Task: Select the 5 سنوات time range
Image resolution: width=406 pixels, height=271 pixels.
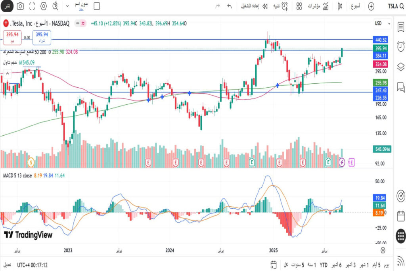Action: (x=298, y=265)
